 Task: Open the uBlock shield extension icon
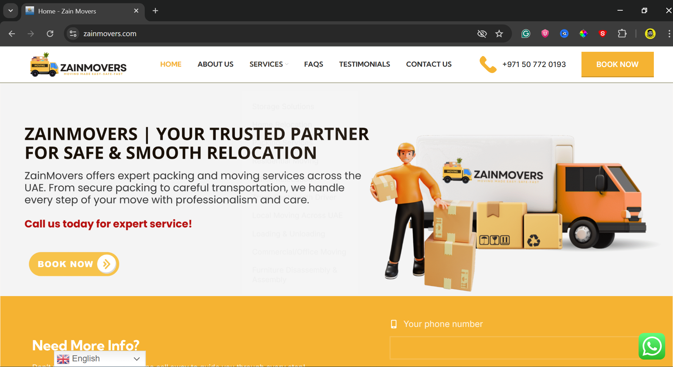[545, 34]
